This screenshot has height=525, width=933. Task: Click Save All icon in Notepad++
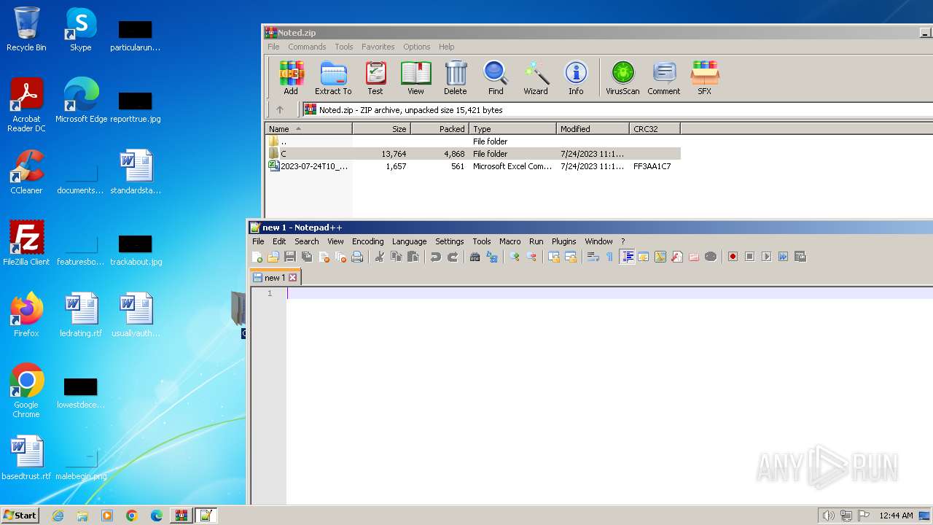point(307,257)
